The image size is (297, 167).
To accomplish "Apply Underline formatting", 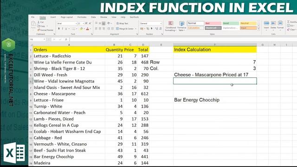I will (66, 29).
